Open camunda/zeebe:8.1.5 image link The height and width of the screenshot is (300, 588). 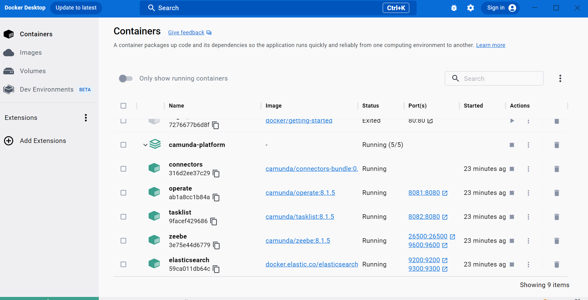click(x=298, y=241)
